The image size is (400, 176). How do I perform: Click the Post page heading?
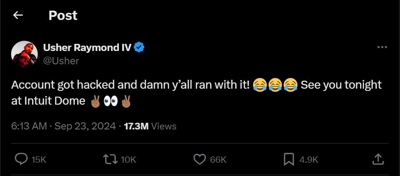click(63, 16)
